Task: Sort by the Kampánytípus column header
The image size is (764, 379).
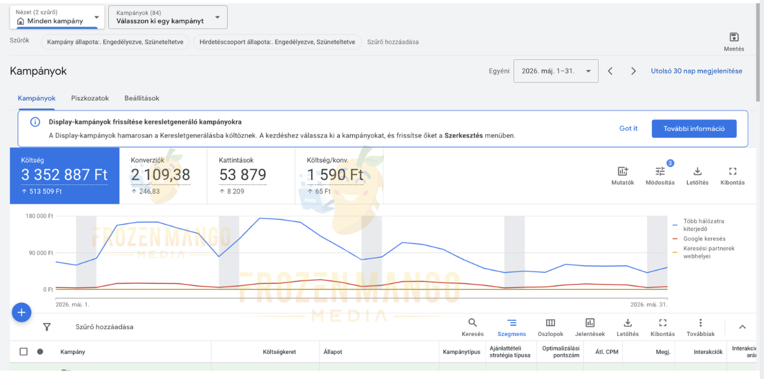Action: (x=462, y=352)
